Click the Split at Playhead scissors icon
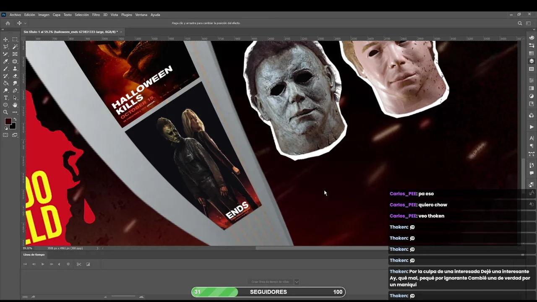The image size is (537, 302). 78,264
